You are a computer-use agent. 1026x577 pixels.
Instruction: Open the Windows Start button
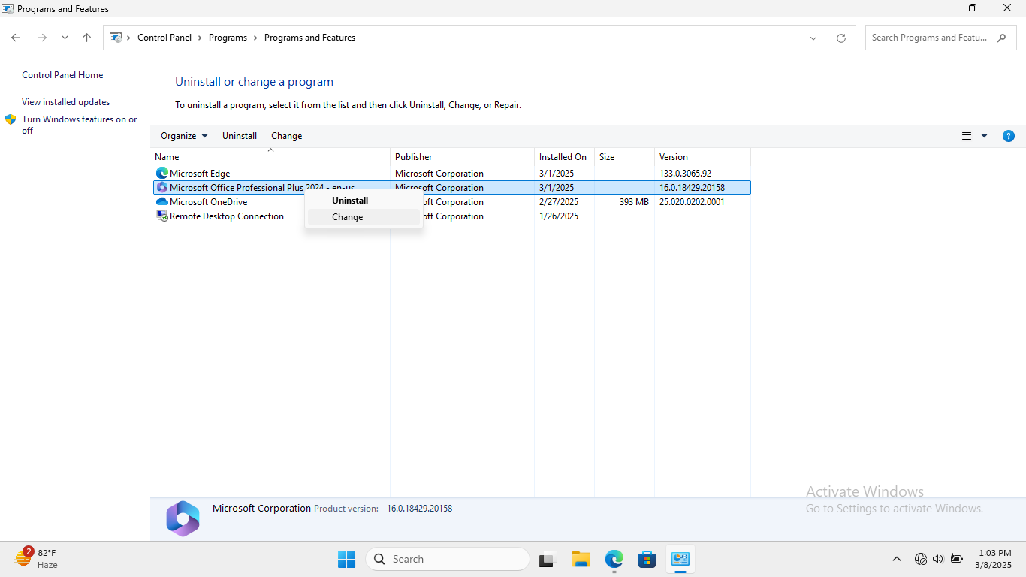pyautogui.click(x=346, y=559)
